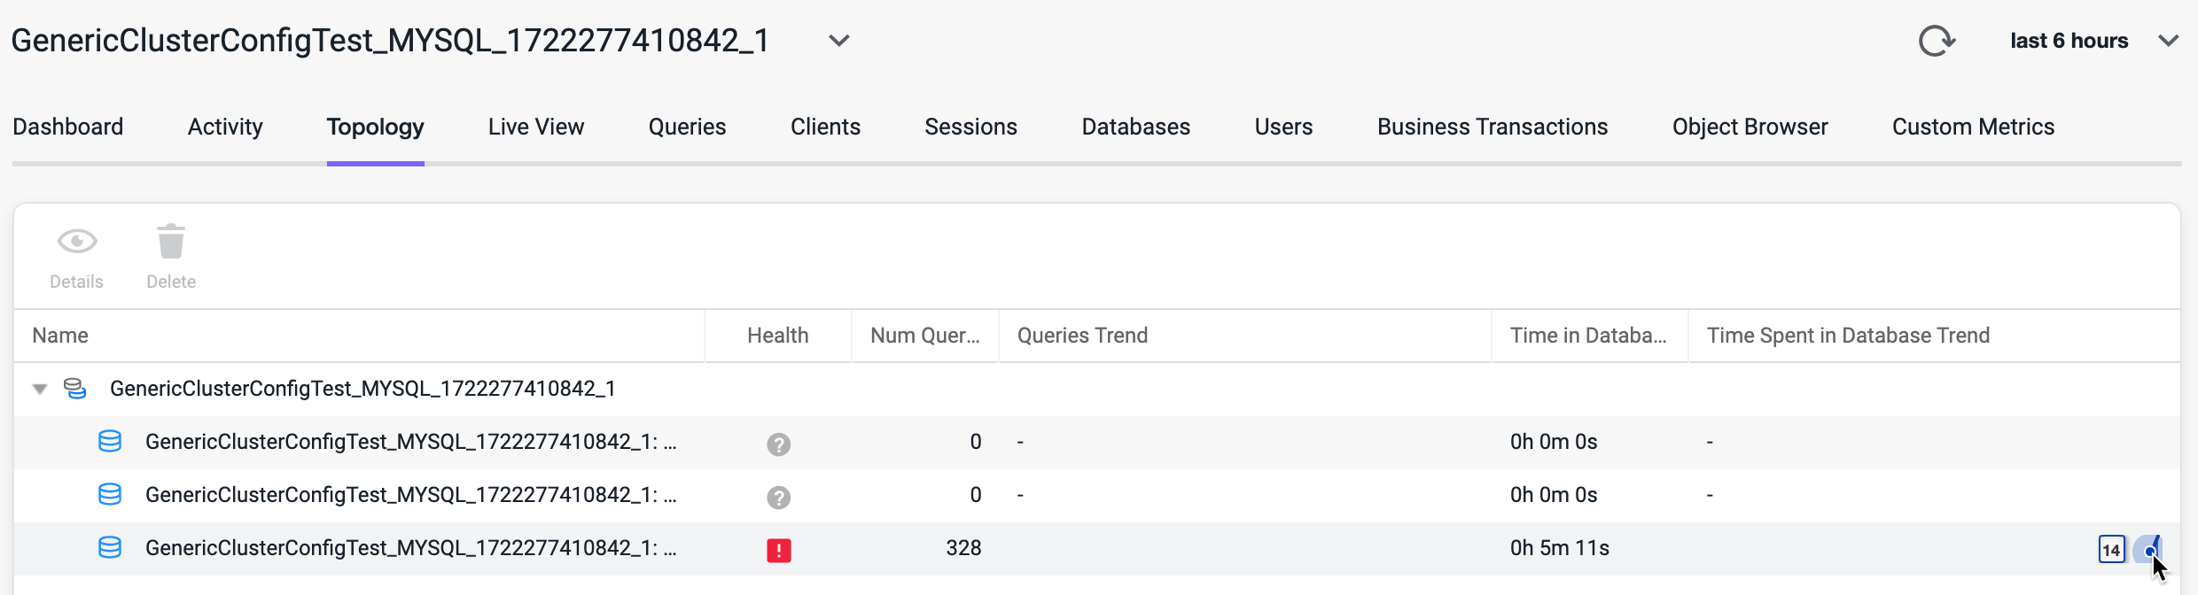
Task: Click the 0h 5m 11s time cell
Action: click(x=1560, y=548)
